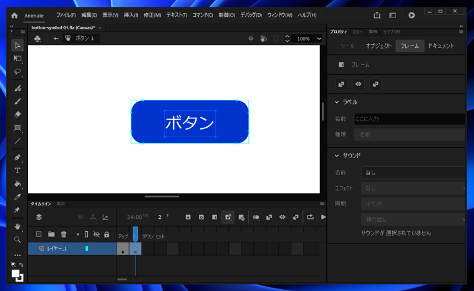Open the share/publish icon
This screenshot has height=291, width=474.
(377, 15)
